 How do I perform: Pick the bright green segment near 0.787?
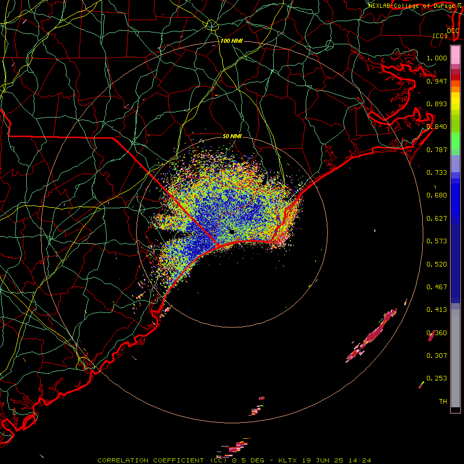click(455, 141)
